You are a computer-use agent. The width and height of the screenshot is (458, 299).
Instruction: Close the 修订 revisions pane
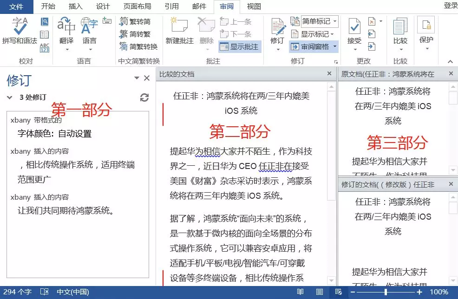tap(147, 78)
